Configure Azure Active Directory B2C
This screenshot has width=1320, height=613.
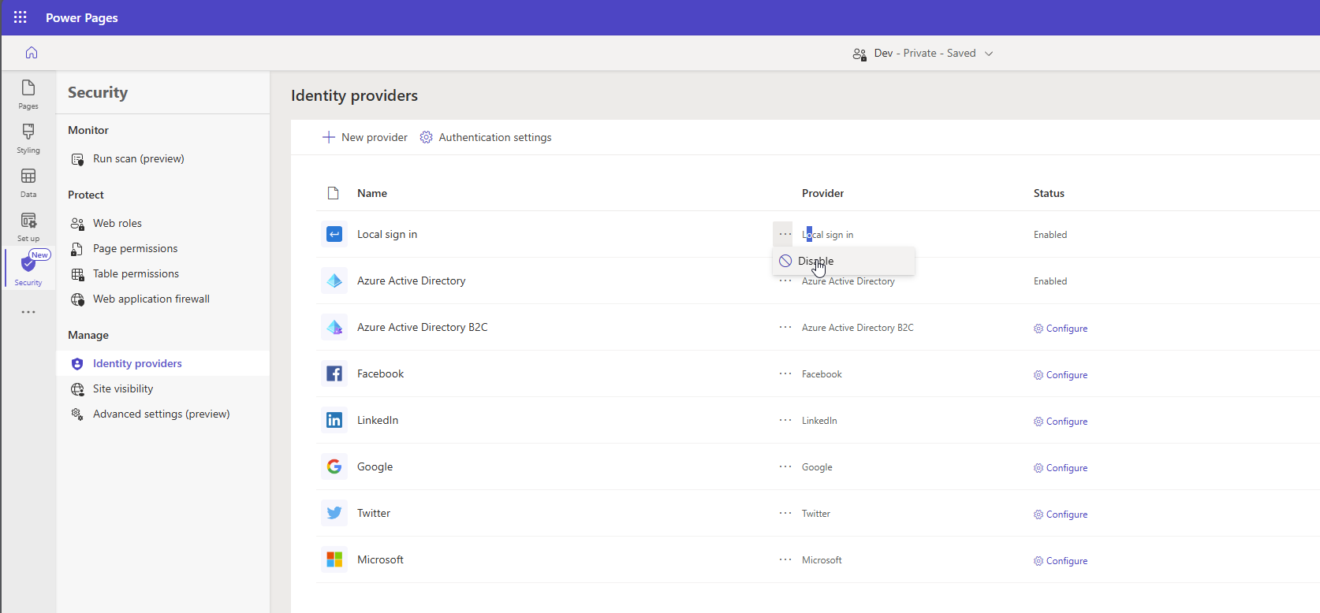point(1061,329)
